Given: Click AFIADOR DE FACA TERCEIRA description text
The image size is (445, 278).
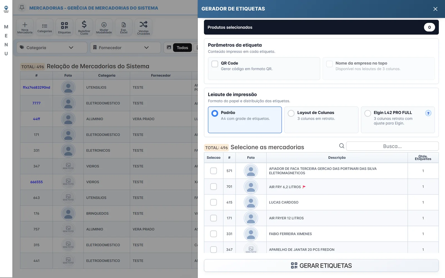Looking at the screenshot, I should 323,171.
